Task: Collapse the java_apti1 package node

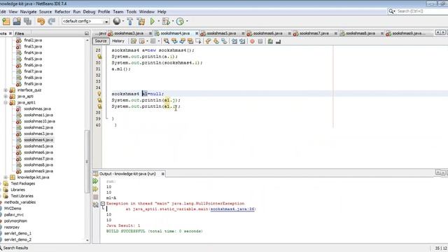Action: click(x=6, y=103)
